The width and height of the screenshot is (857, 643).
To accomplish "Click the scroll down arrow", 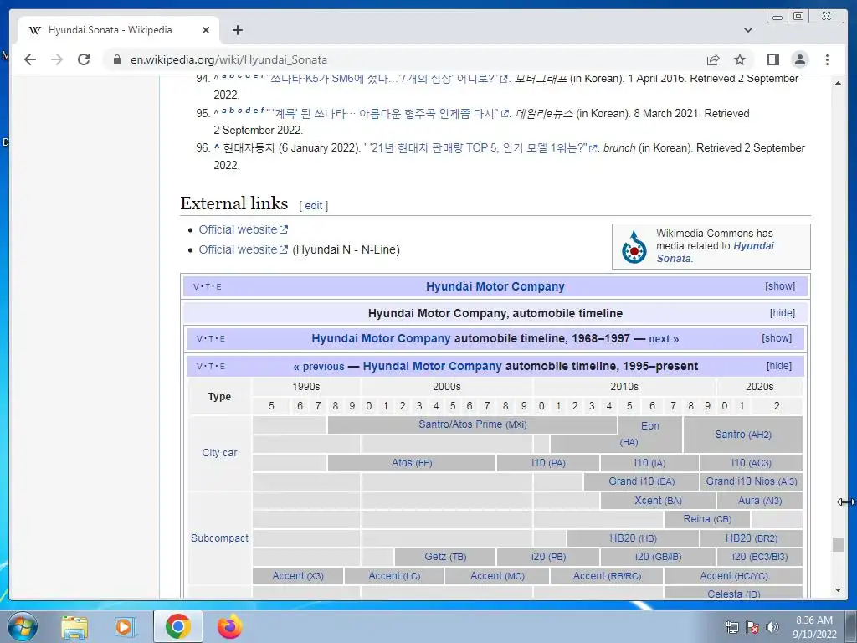I will point(838,590).
